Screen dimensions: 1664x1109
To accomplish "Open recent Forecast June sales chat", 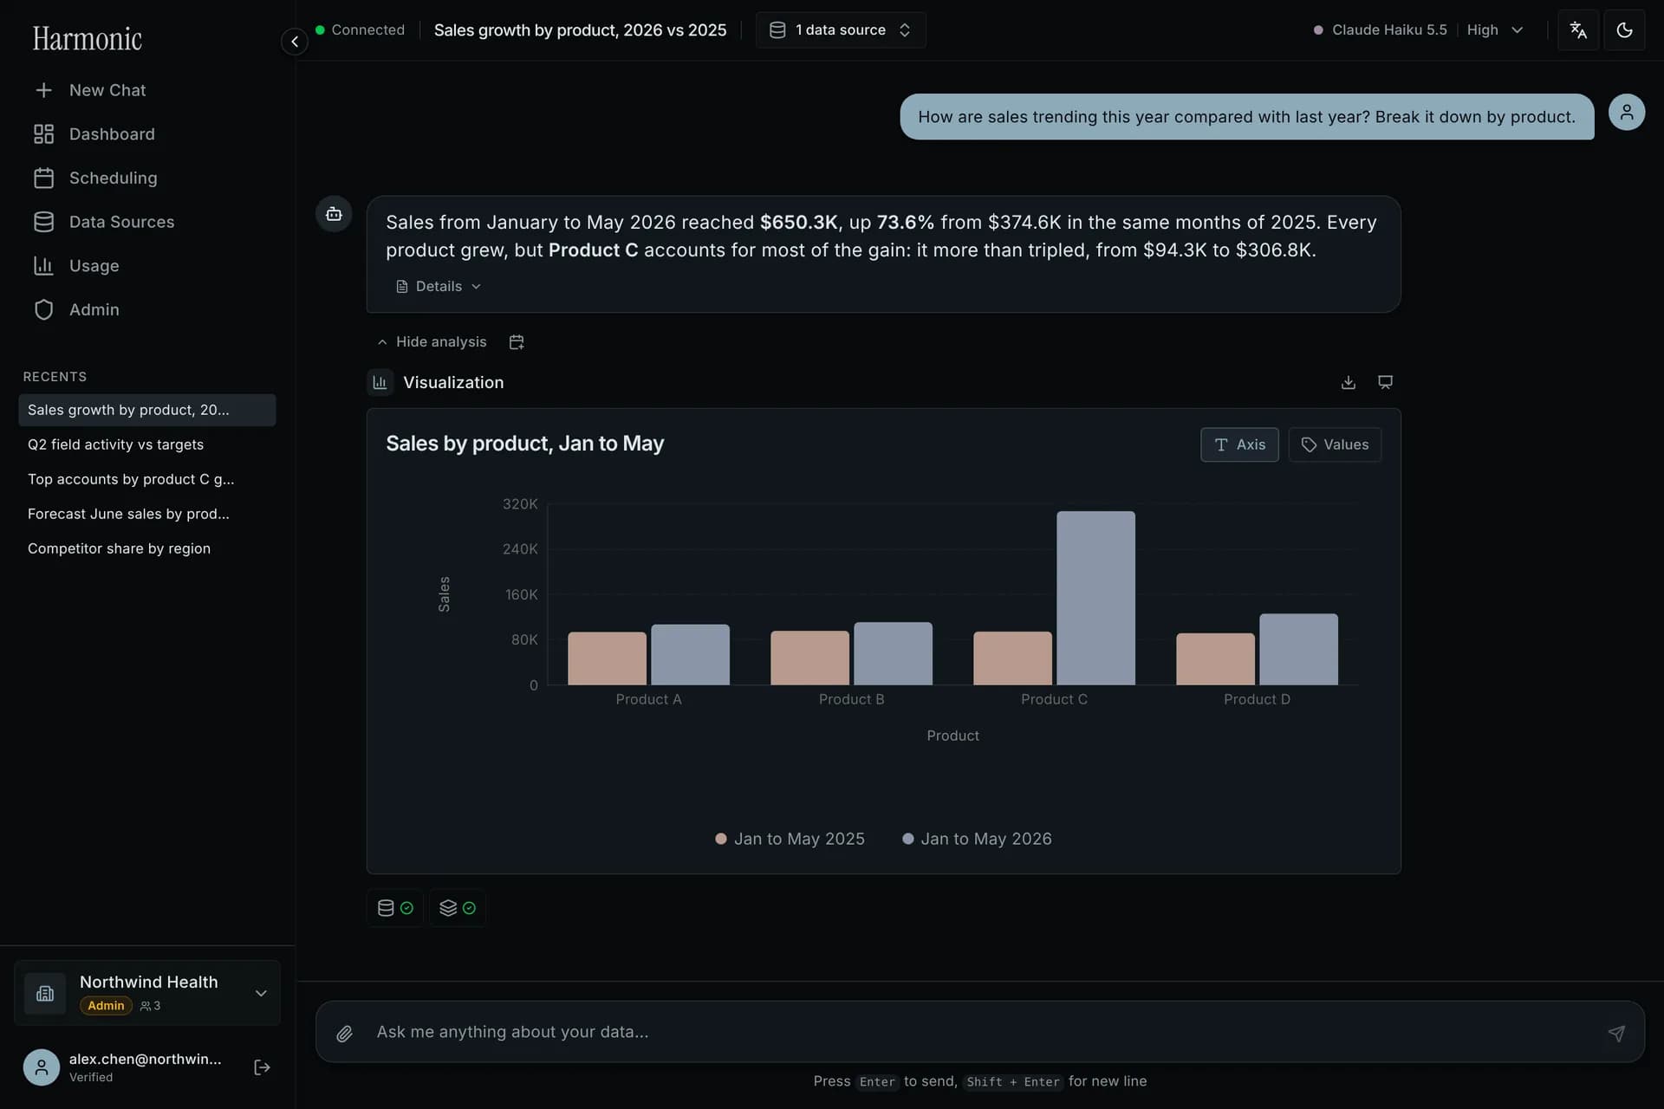I will pos(147,514).
